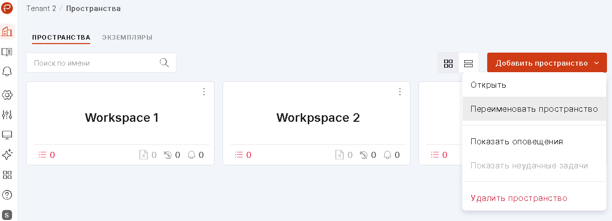The height and width of the screenshot is (221, 612).
Task: Switch to list row view
Action: [469, 63]
